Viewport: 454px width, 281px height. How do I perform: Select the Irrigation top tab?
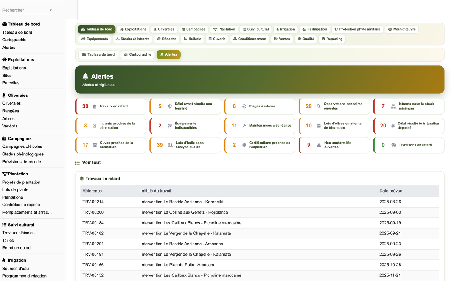tap(286, 29)
